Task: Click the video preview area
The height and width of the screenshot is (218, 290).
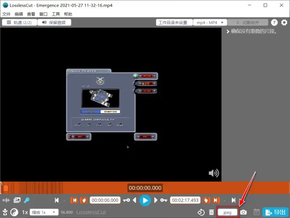Action: click(x=111, y=104)
